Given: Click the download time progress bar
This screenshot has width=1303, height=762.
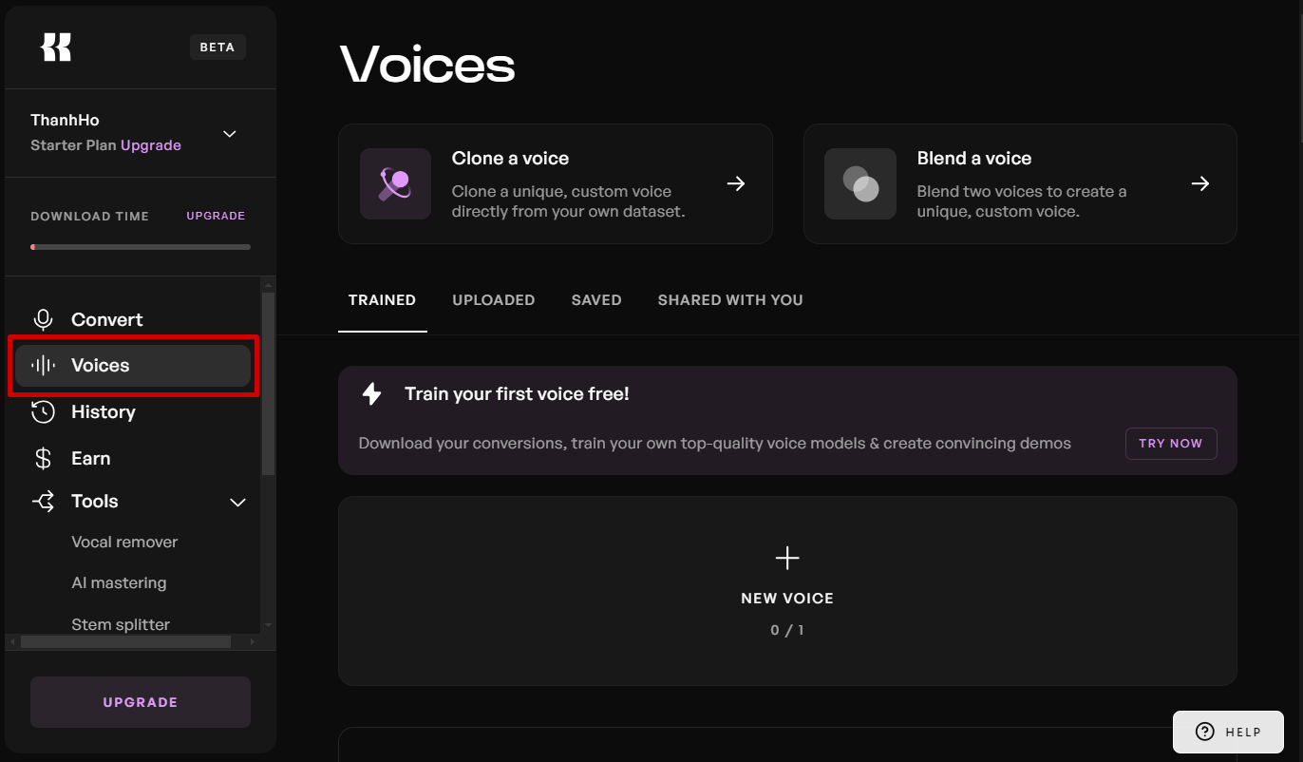Looking at the screenshot, I should (141, 247).
